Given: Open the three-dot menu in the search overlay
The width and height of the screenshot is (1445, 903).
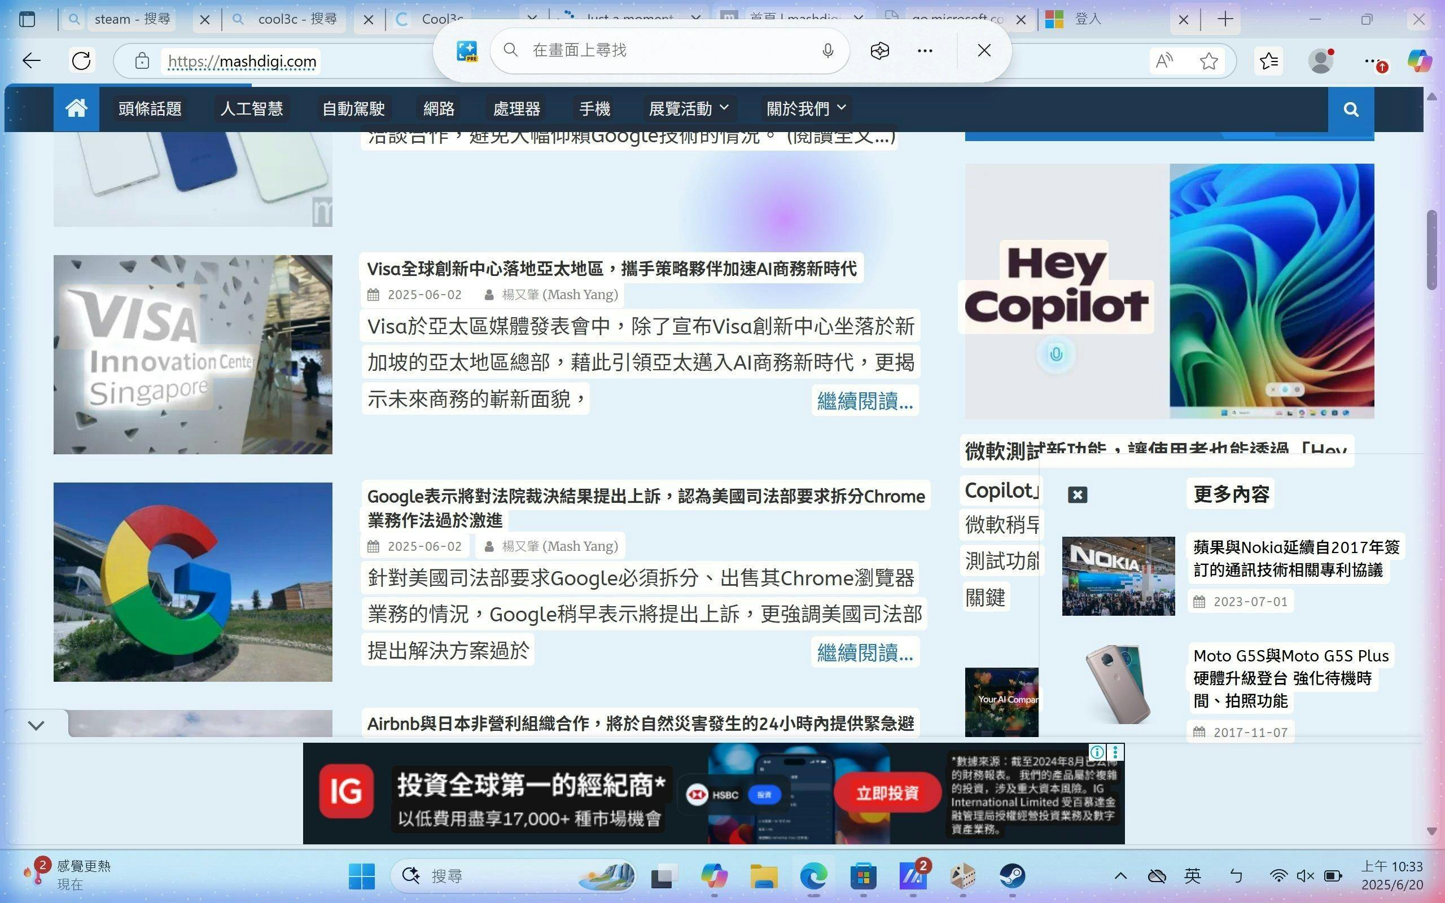Looking at the screenshot, I should tap(925, 51).
